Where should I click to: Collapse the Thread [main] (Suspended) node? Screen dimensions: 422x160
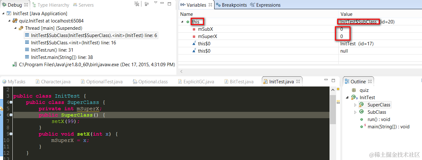coord(15,28)
